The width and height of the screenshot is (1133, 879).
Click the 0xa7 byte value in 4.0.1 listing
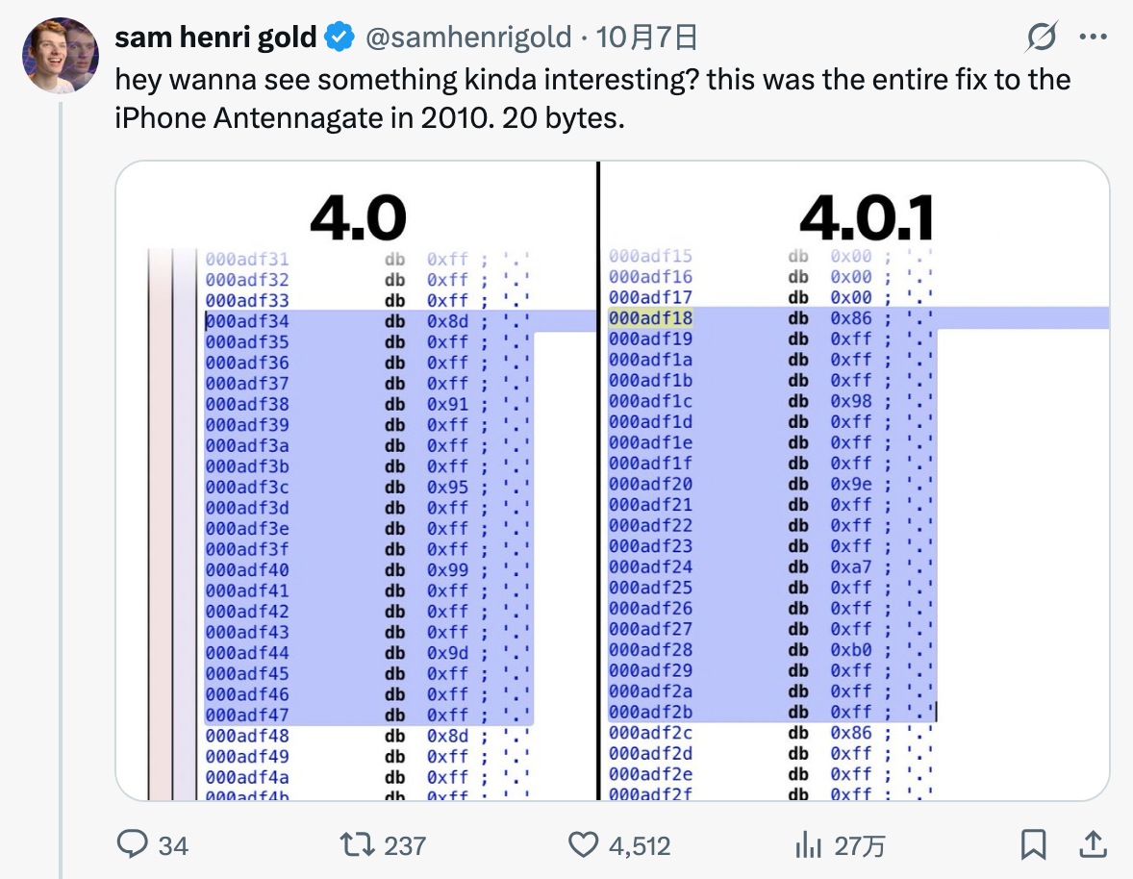coord(852,566)
